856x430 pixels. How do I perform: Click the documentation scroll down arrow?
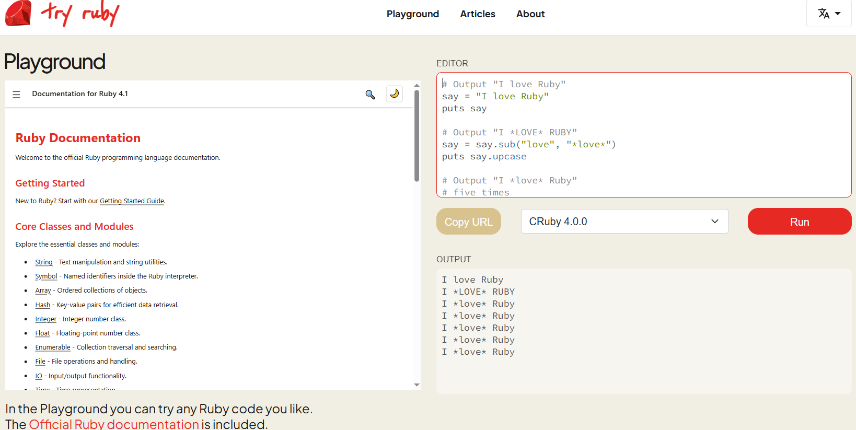pyautogui.click(x=417, y=385)
